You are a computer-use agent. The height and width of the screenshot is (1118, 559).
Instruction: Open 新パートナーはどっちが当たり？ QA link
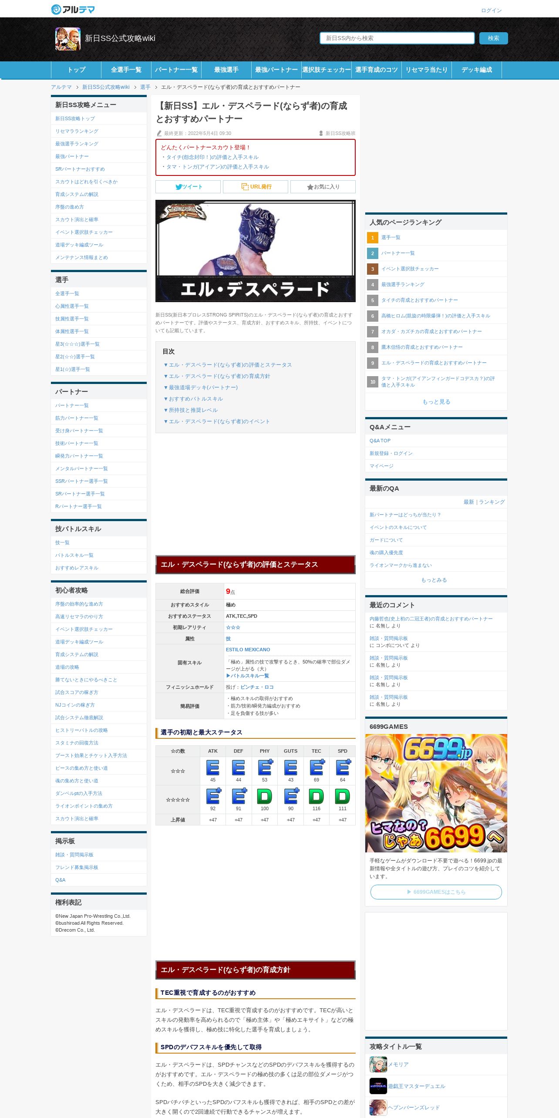pos(405,515)
